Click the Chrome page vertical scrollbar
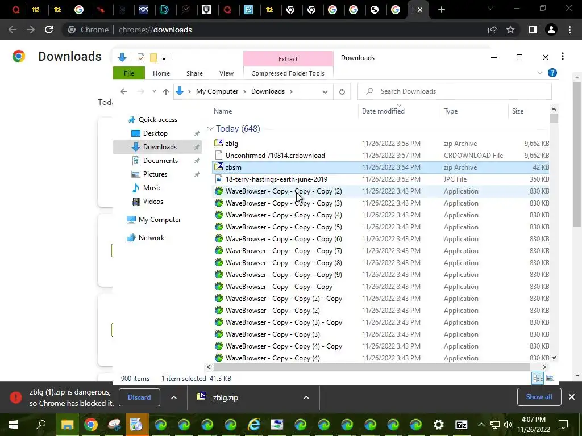The image size is (582, 436). pos(577,154)
